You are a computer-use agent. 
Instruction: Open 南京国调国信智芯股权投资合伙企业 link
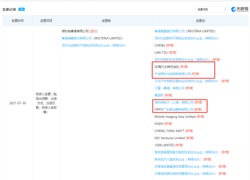click(x=186, y=152)
